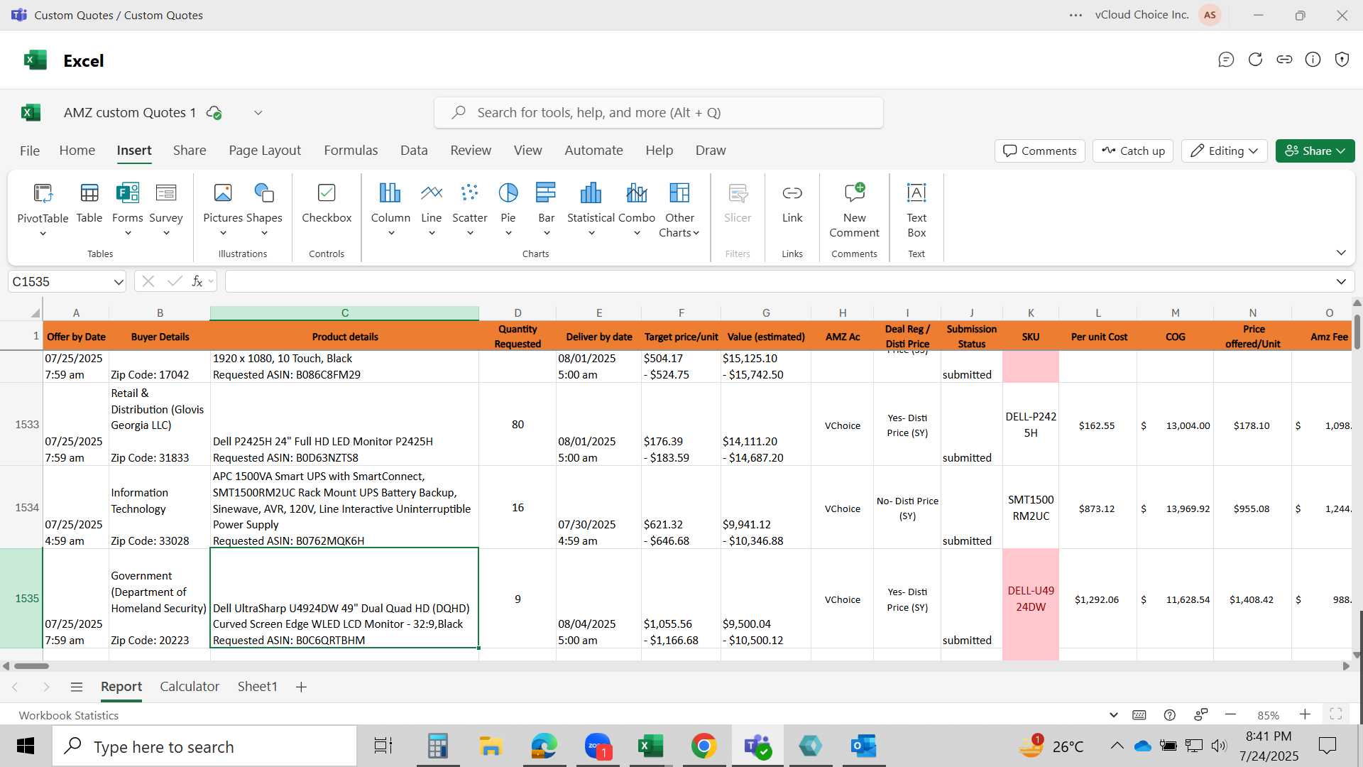This screenshot has width=1363, height=767.
Task: Zoom in with the plus button
Action: [1305, 715]
